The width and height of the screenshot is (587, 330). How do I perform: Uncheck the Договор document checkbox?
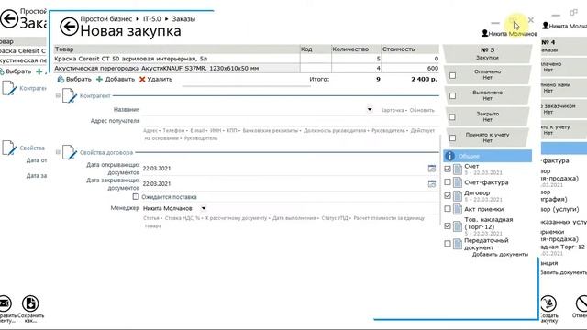pos(448,195)
